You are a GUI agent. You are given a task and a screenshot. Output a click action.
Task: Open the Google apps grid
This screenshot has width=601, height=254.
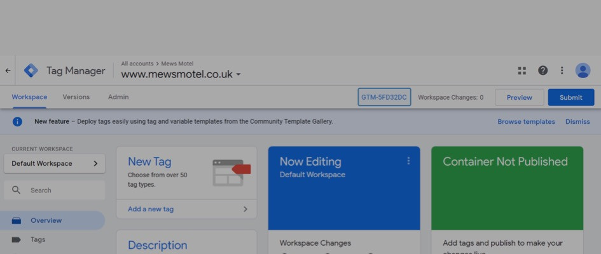522,70
